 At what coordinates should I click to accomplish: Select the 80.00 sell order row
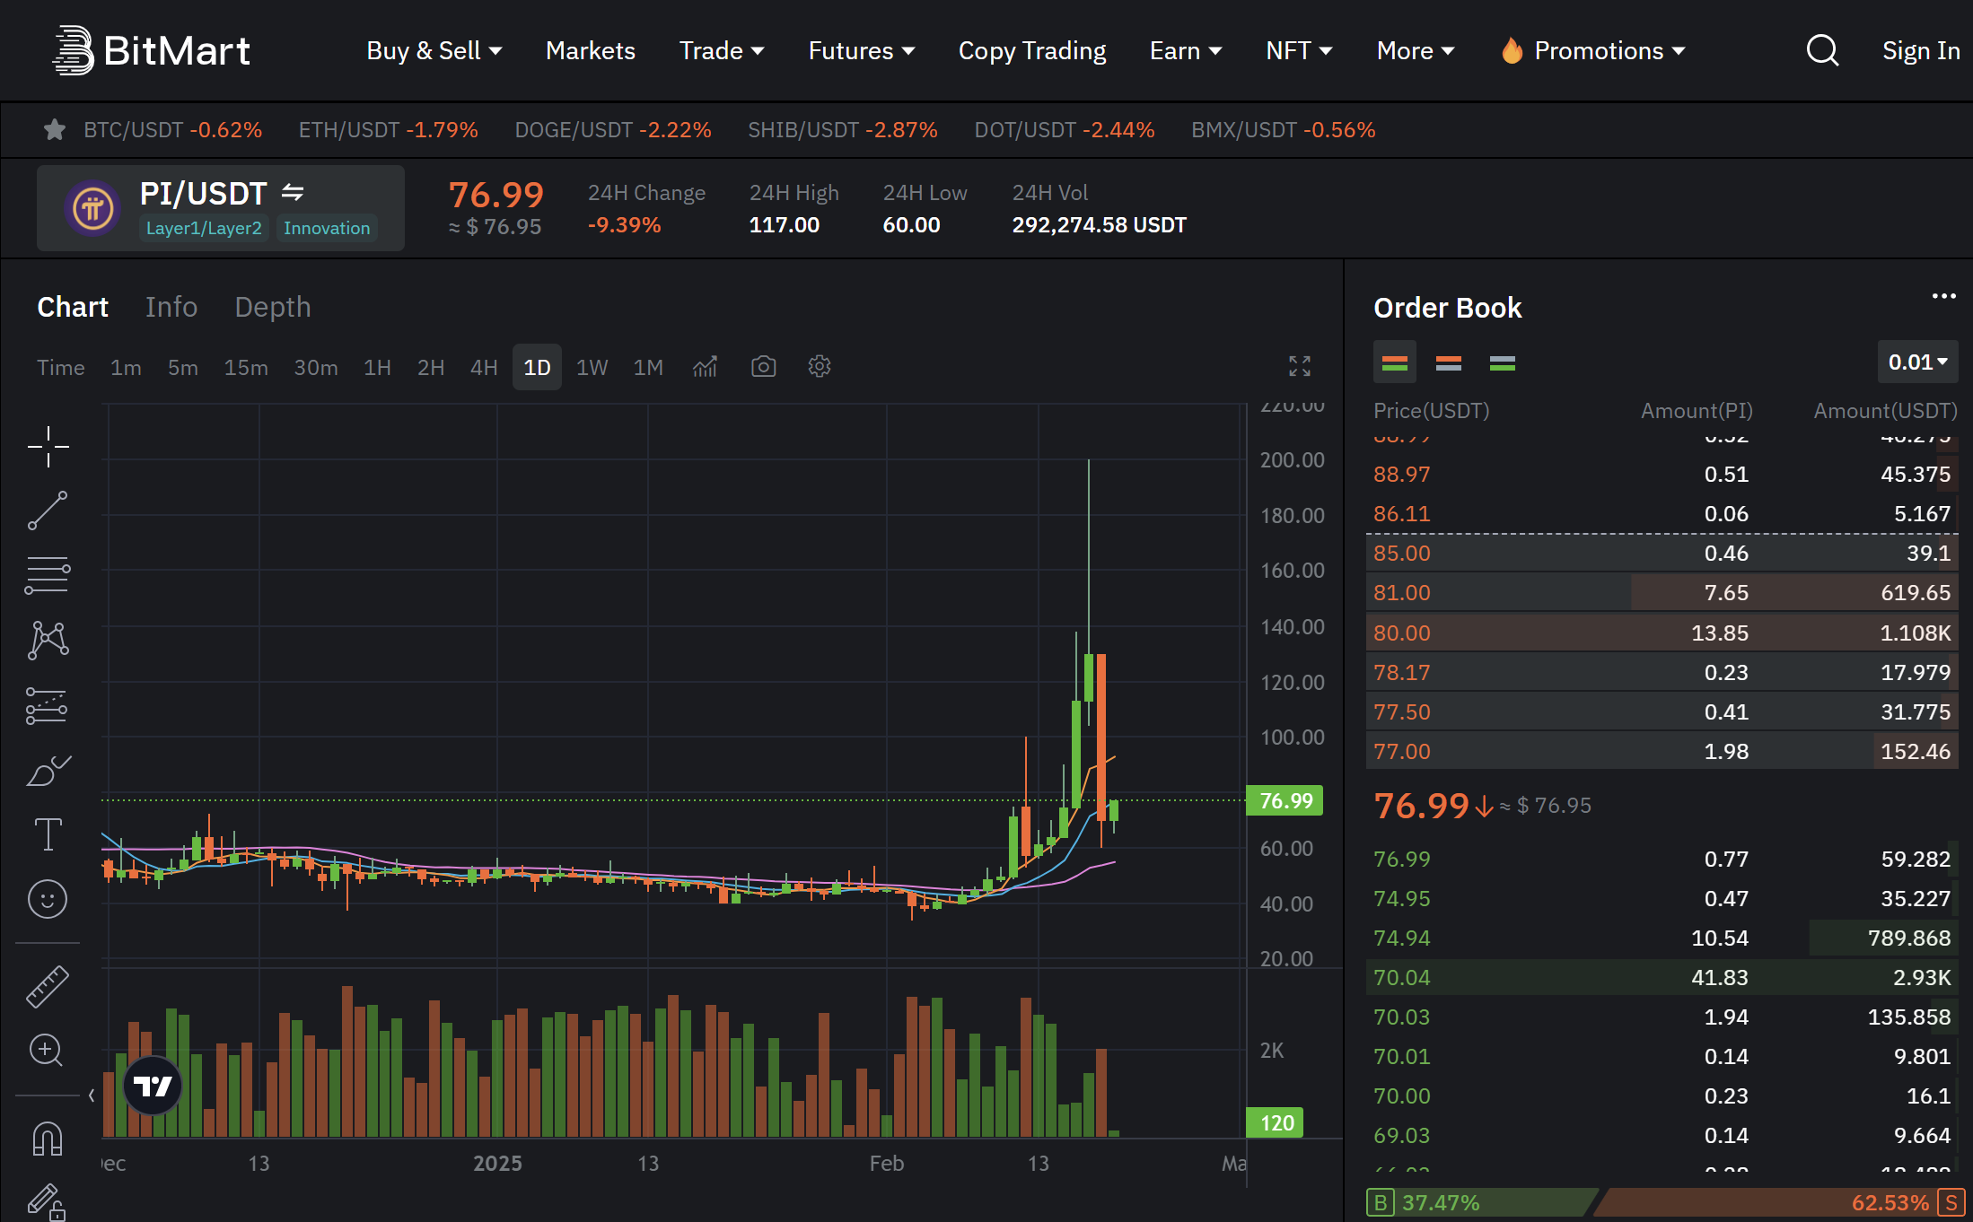pyautogui.click(x=1662, y=633)
